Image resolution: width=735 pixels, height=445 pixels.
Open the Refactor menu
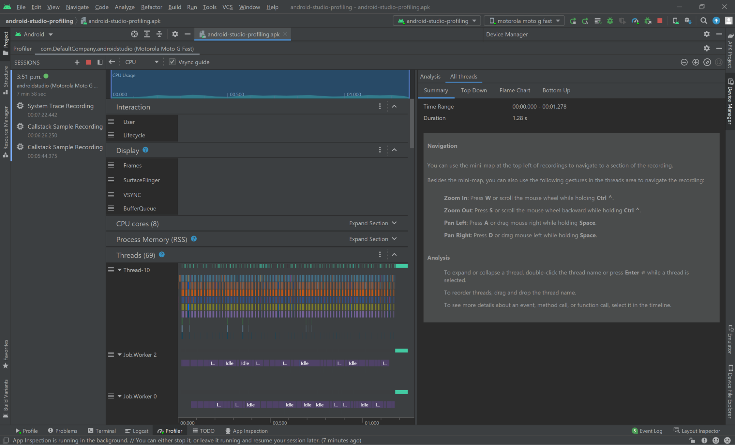tap(151, 7)
